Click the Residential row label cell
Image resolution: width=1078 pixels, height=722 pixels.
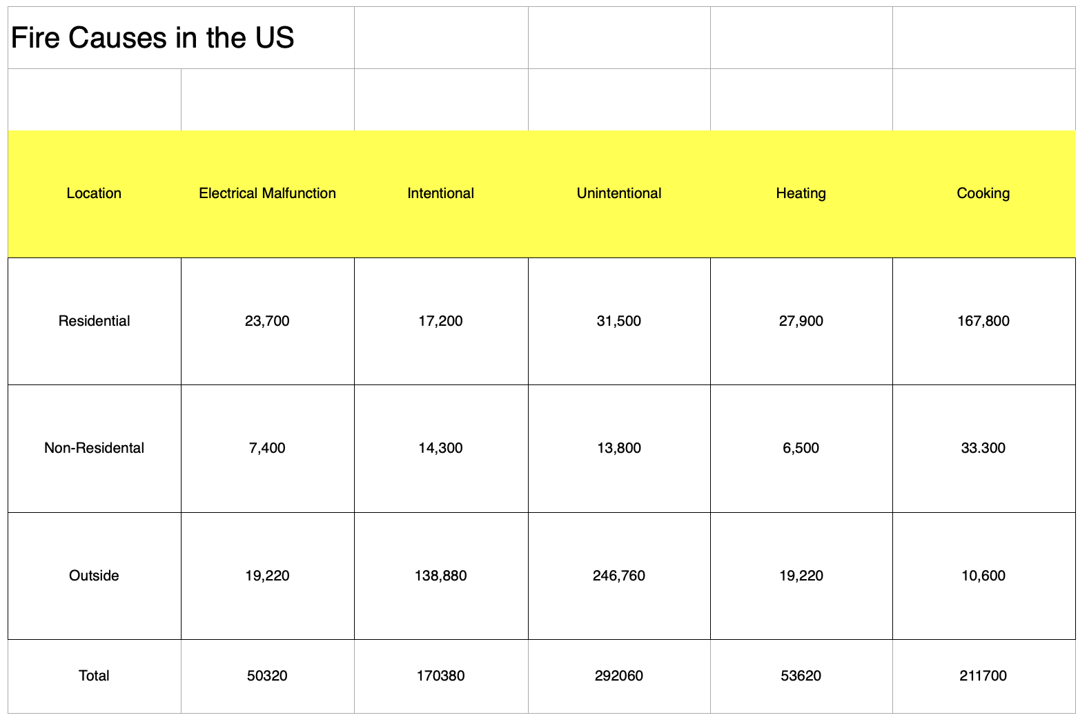point(94,321)
